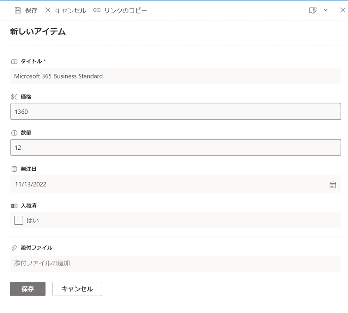Click the chain link icon for copying link
This screenshot has width=348, height=313.
[97, 10]
